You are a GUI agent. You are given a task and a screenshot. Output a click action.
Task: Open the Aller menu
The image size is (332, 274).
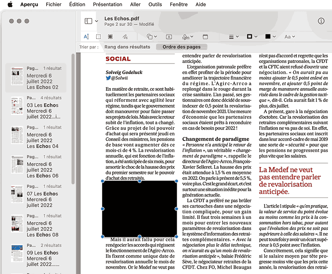(x=135, y=4)
